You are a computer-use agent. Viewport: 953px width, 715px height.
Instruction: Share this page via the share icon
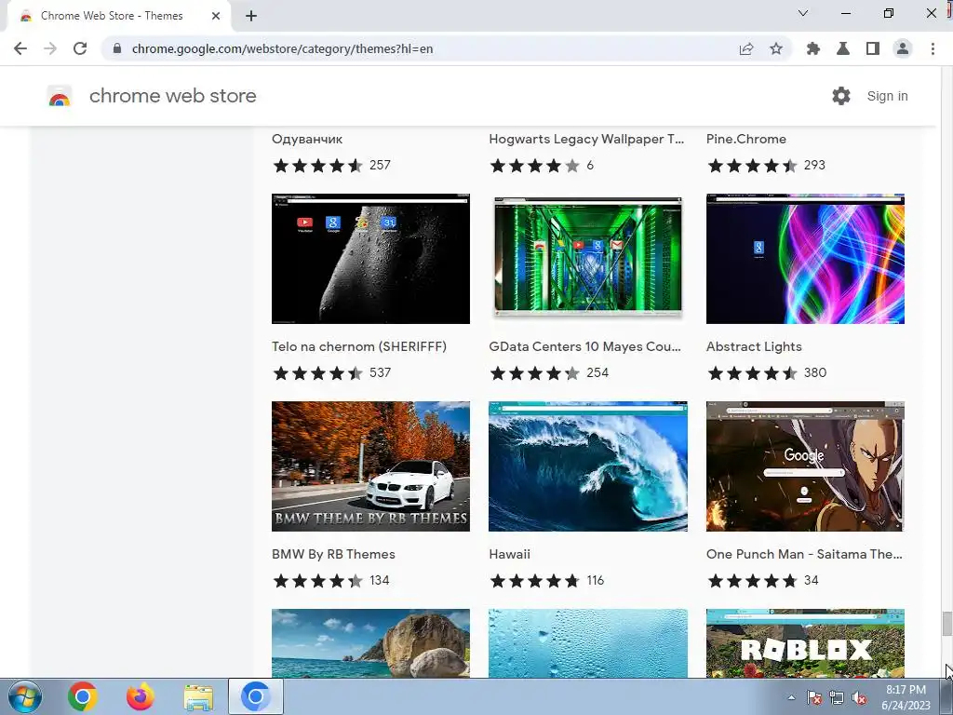click(x=746, y=48)
